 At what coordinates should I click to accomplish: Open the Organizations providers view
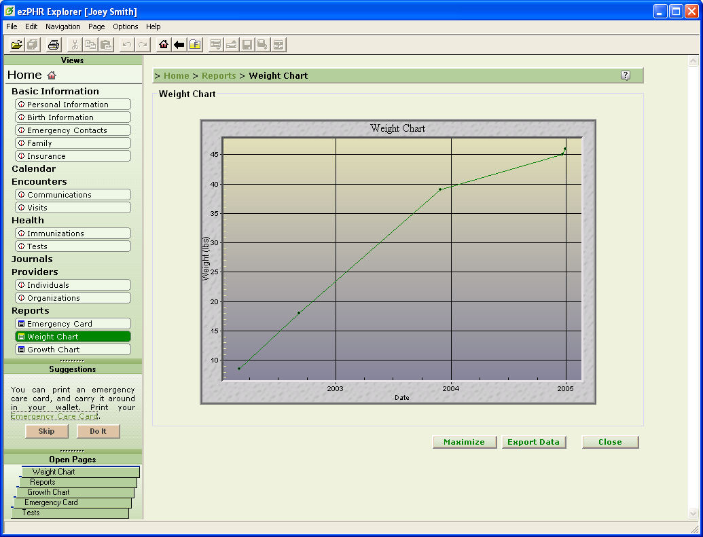tap(73, 298)
